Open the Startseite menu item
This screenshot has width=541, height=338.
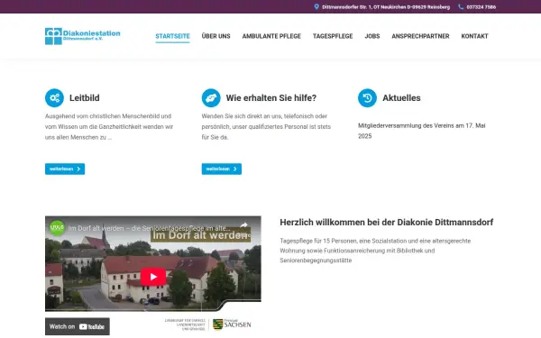pyautogui.click(x=172, y=36)
